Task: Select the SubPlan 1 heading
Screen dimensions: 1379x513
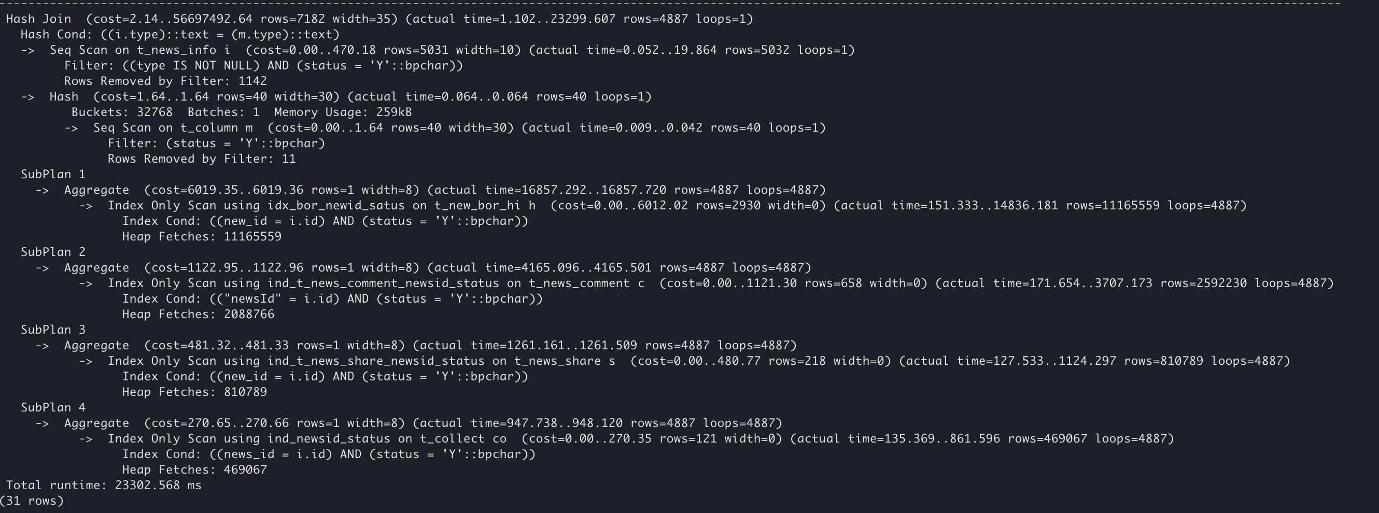Action: [x=53, y=175]
